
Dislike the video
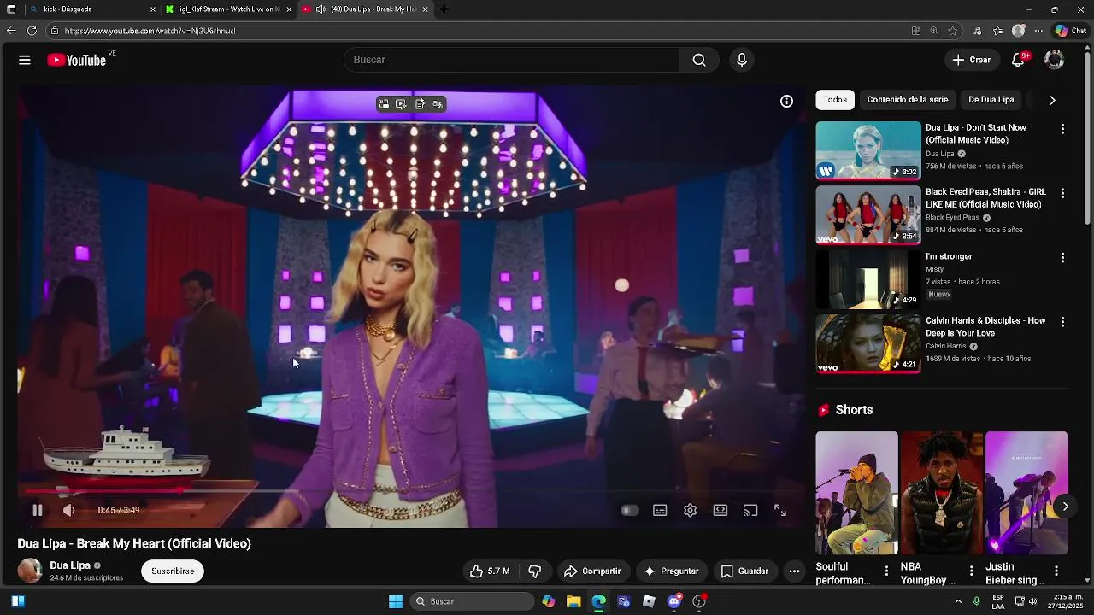pos(535,571)
